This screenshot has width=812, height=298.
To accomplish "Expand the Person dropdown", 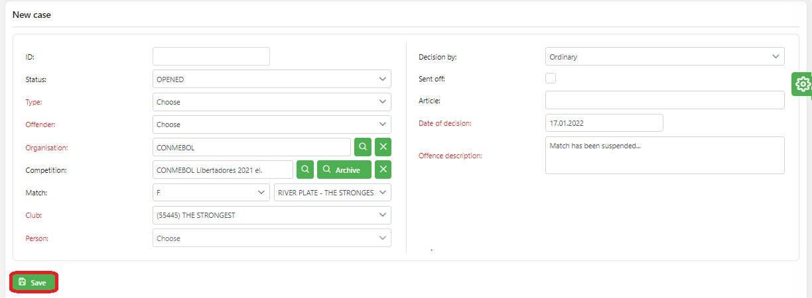I will point(271,238).
